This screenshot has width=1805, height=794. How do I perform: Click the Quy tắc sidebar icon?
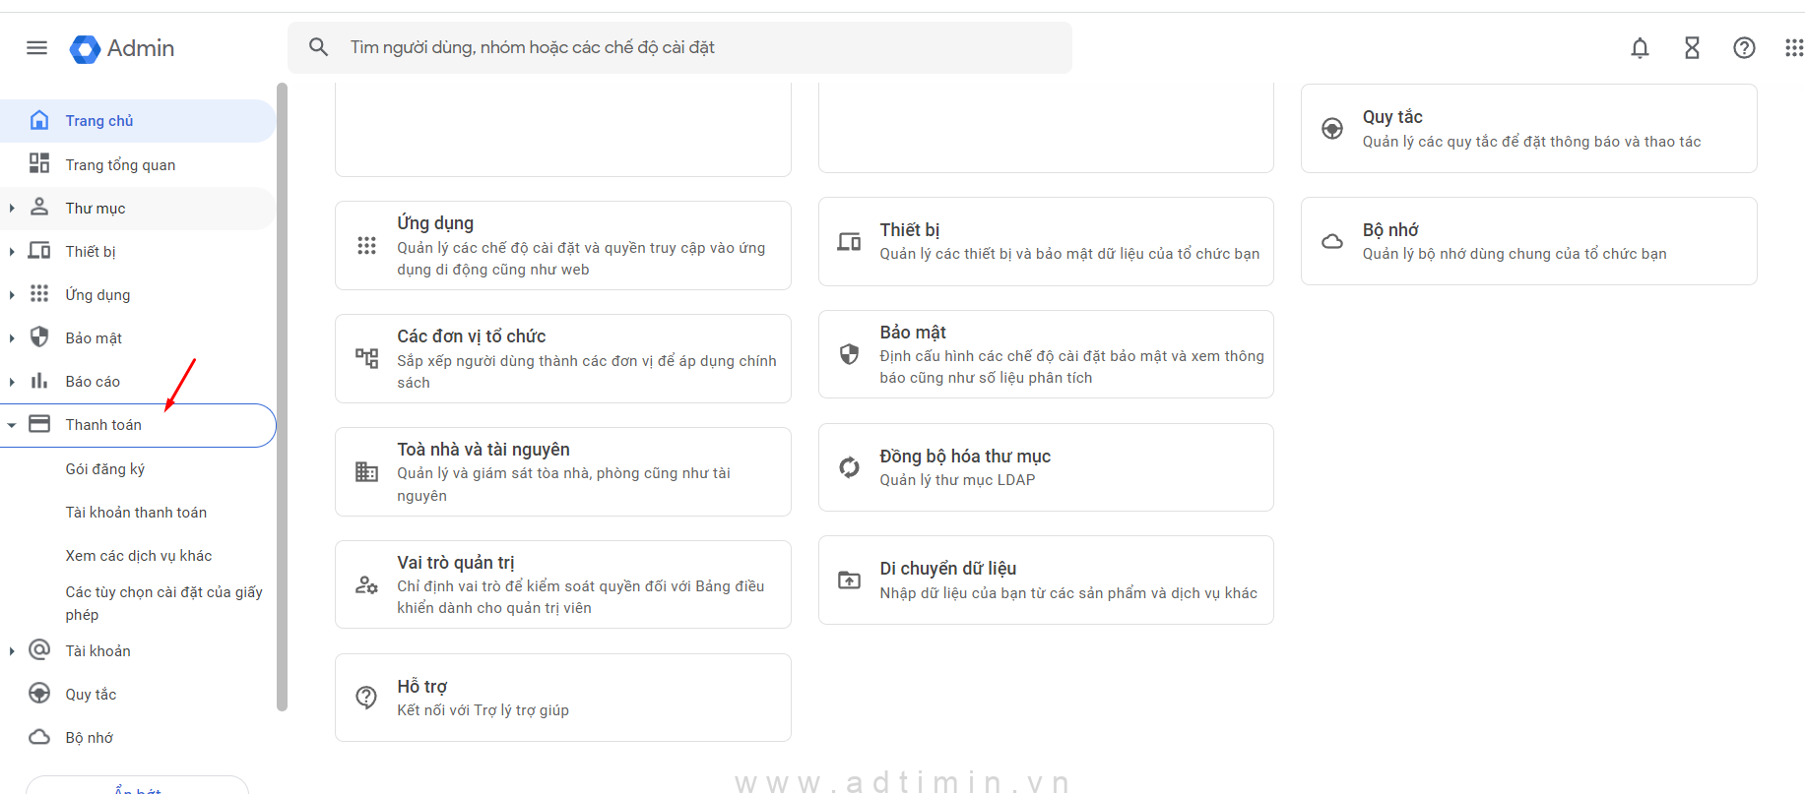(39, 693)
